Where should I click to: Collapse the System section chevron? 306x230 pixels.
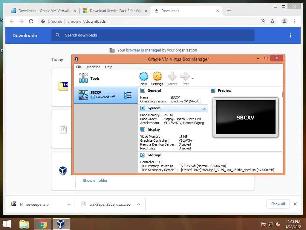pyautogui.click(x=203, y=109)
